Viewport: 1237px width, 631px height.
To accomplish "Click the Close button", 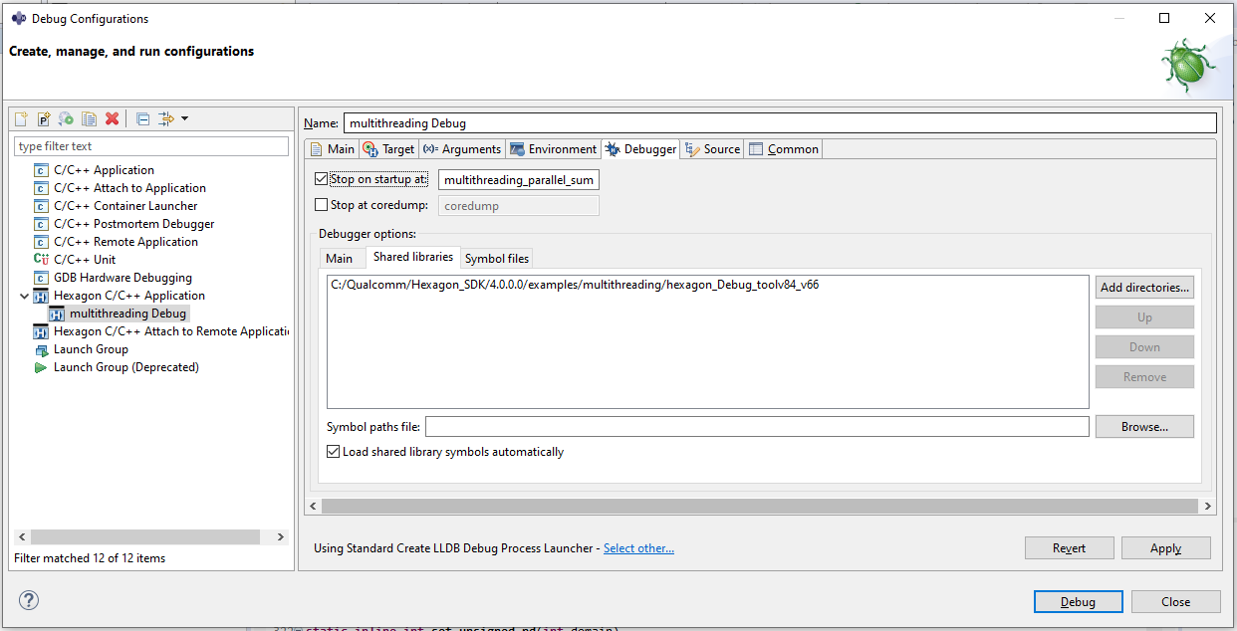I will pyautogui.click(x=1176, y=601).
